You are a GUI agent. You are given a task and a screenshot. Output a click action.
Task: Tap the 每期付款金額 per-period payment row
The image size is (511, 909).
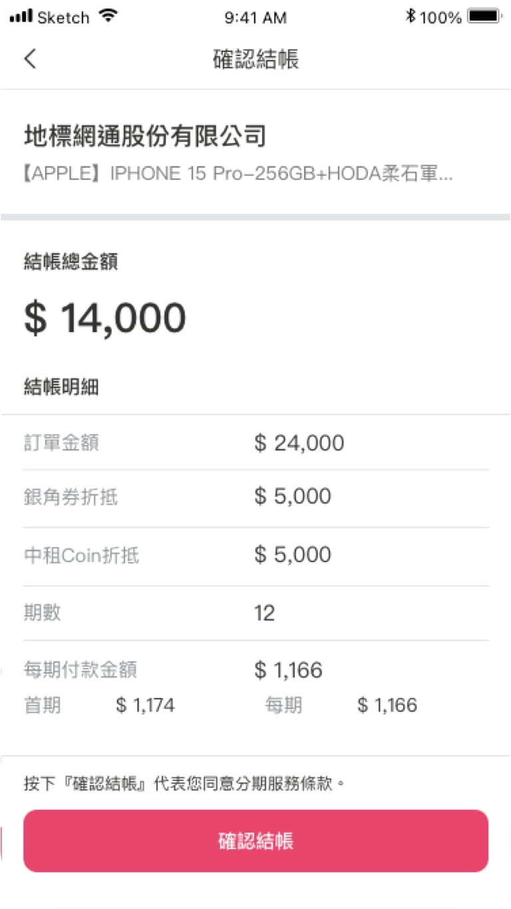[255, 670]
